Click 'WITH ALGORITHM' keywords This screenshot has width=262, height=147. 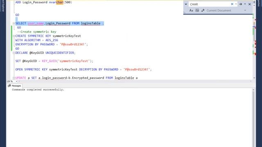(x=28, y=40)
